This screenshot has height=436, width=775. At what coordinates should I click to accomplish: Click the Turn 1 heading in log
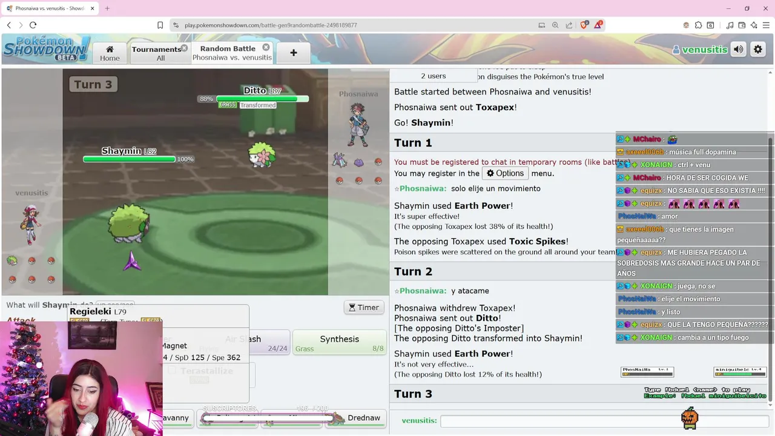point(413,143)
